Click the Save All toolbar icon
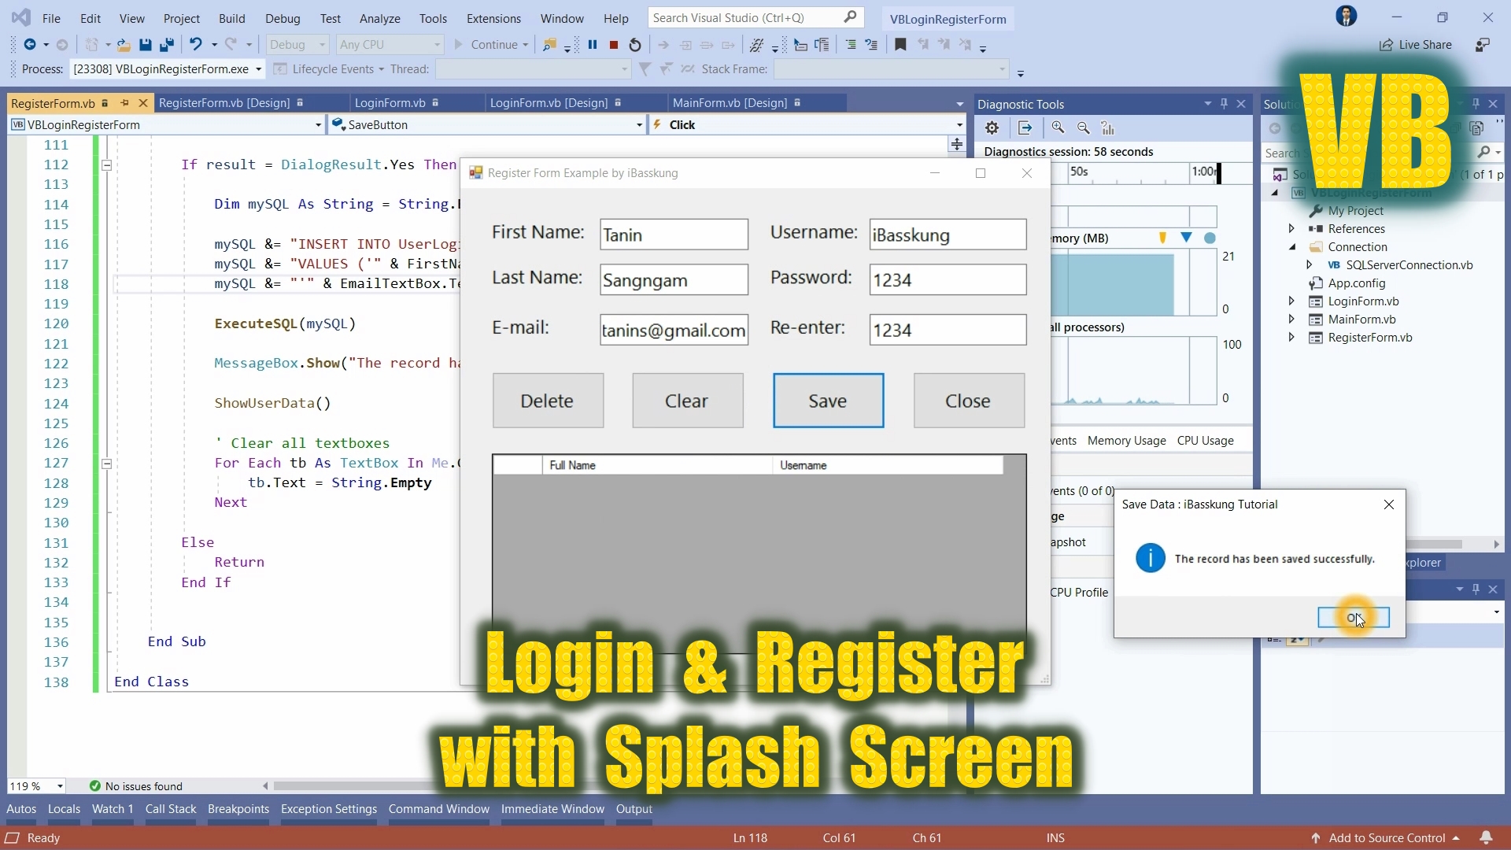 pos(166,45)
